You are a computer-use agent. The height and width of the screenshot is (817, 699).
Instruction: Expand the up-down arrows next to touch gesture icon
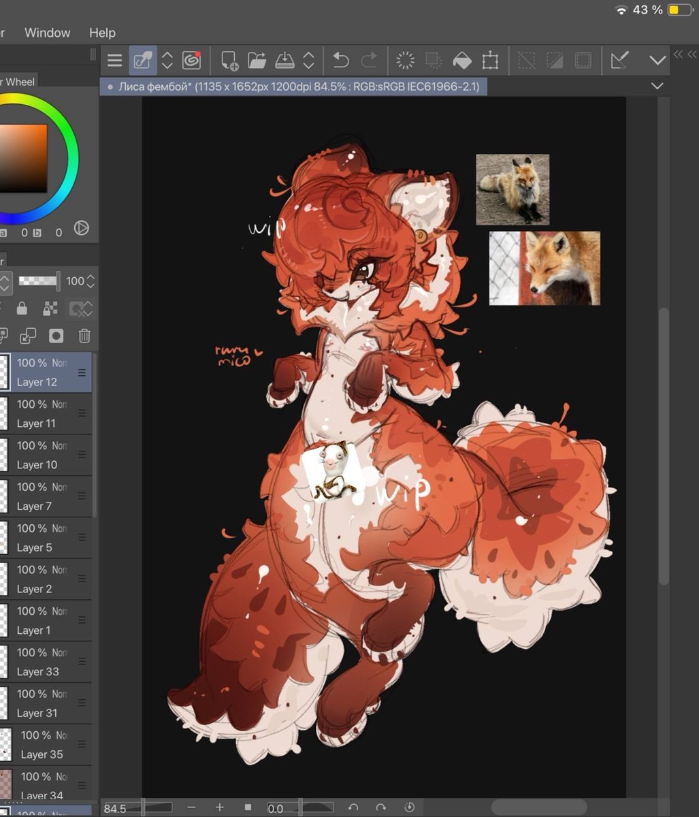point(167,61)
